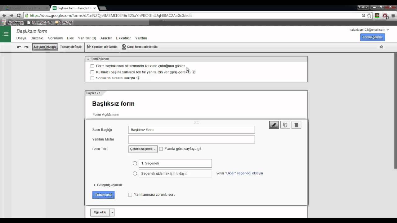The image size is (397, 223).
Task: Click the checkmark extension icon in Chrome
Action: [x=377, y=15]
